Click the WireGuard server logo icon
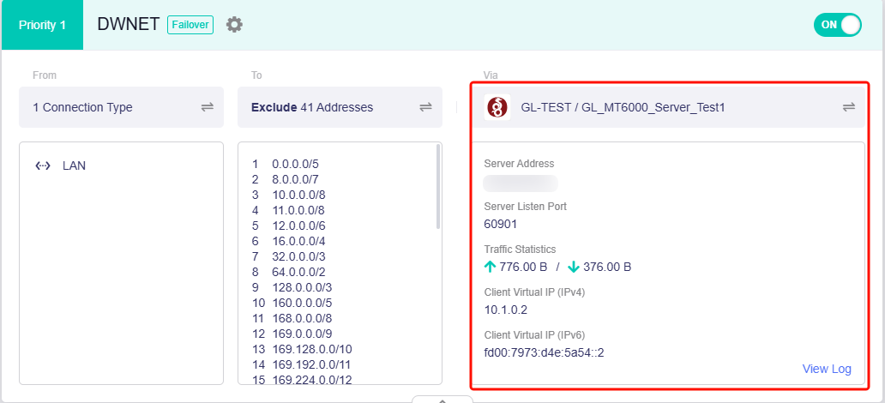Viewport: 885px width, 403px height. point(497,107)
